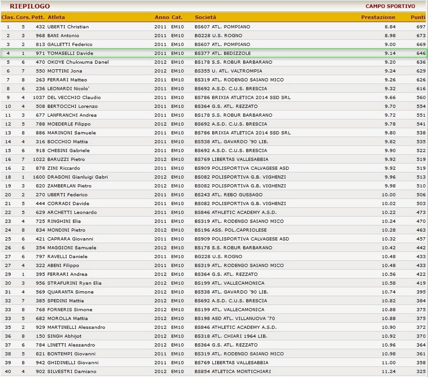Click the CAMPO SPORTIVO label
This screenshot has width=428, height=377.
(x=390, y=6)
